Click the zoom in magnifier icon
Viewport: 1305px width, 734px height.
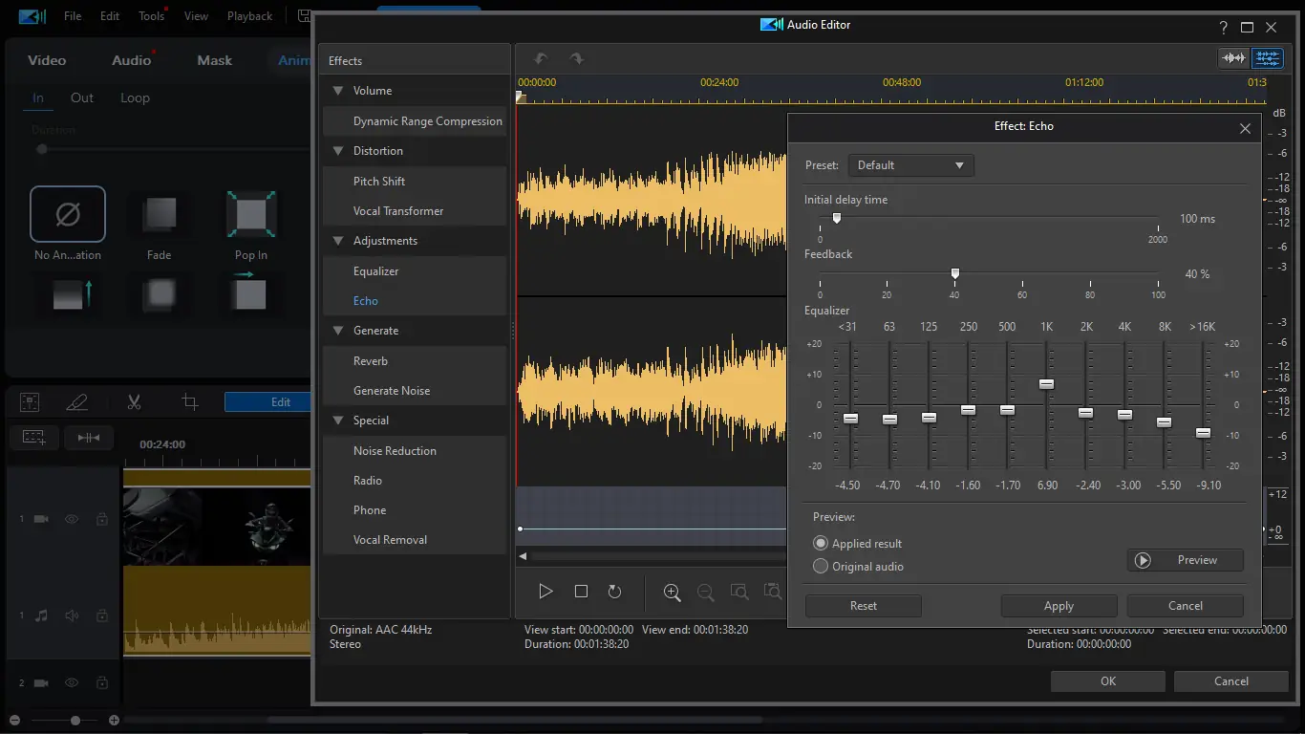coord(672,593)
